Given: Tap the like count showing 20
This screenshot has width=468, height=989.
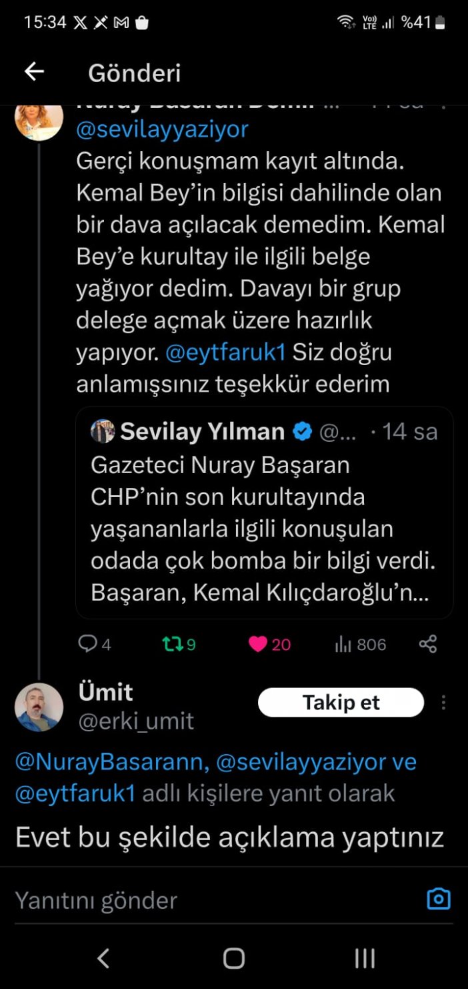Looking at the screenshot, I should click(x=281, y=644).
